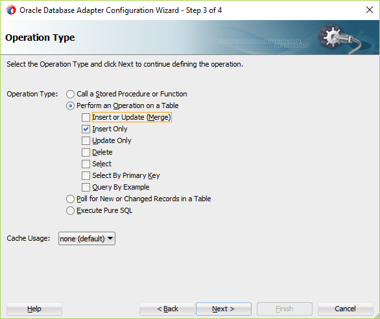Proceed with the Next button

point(224,309)
